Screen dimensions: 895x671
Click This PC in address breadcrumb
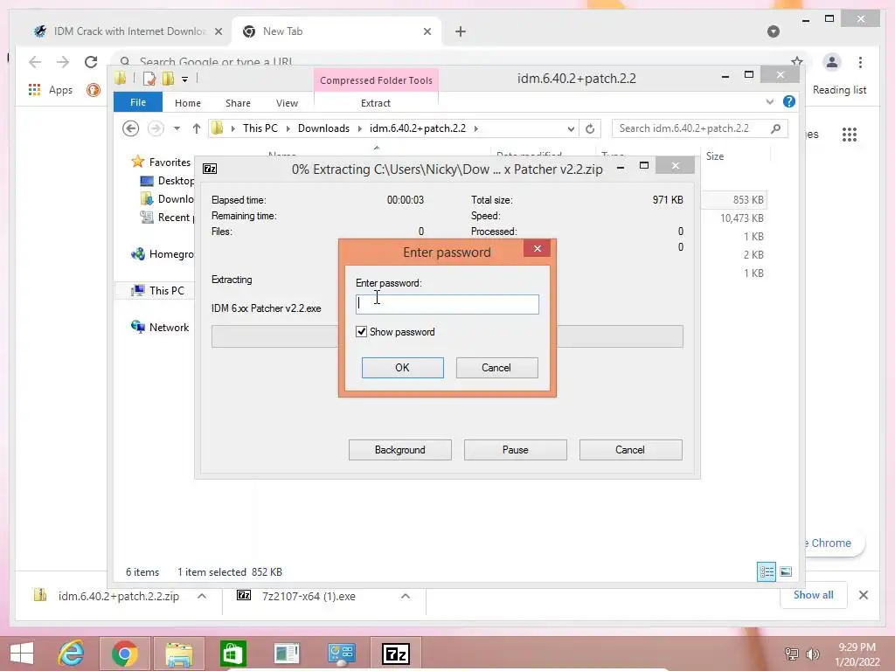point(260,128)
